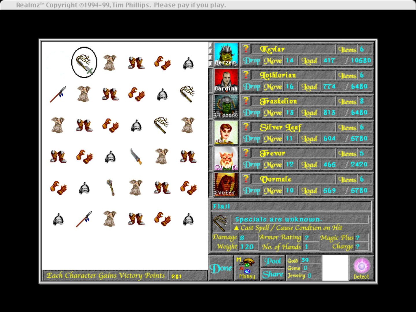Screen dimensions: 416x312
Task: Toggle Trevor's details via the ? button
Action: click(246, 153)
